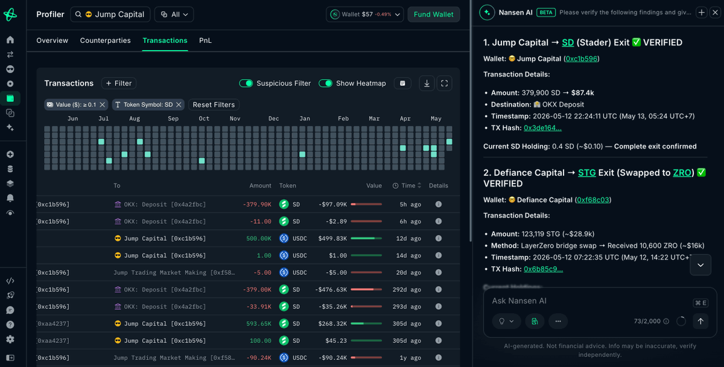724x367 pixels.
Task: Open the Smart Money face icon in the sidebar
Action: 10,69
